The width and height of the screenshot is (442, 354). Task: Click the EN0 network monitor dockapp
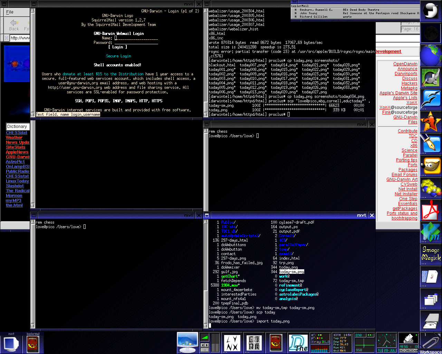(364, 343)
